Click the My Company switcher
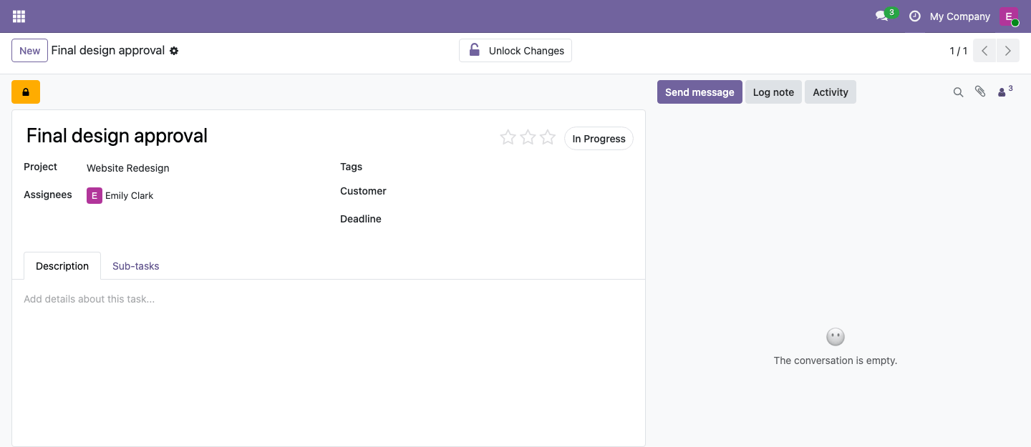Screen dimensions: 1031x447 pos(959,16)
